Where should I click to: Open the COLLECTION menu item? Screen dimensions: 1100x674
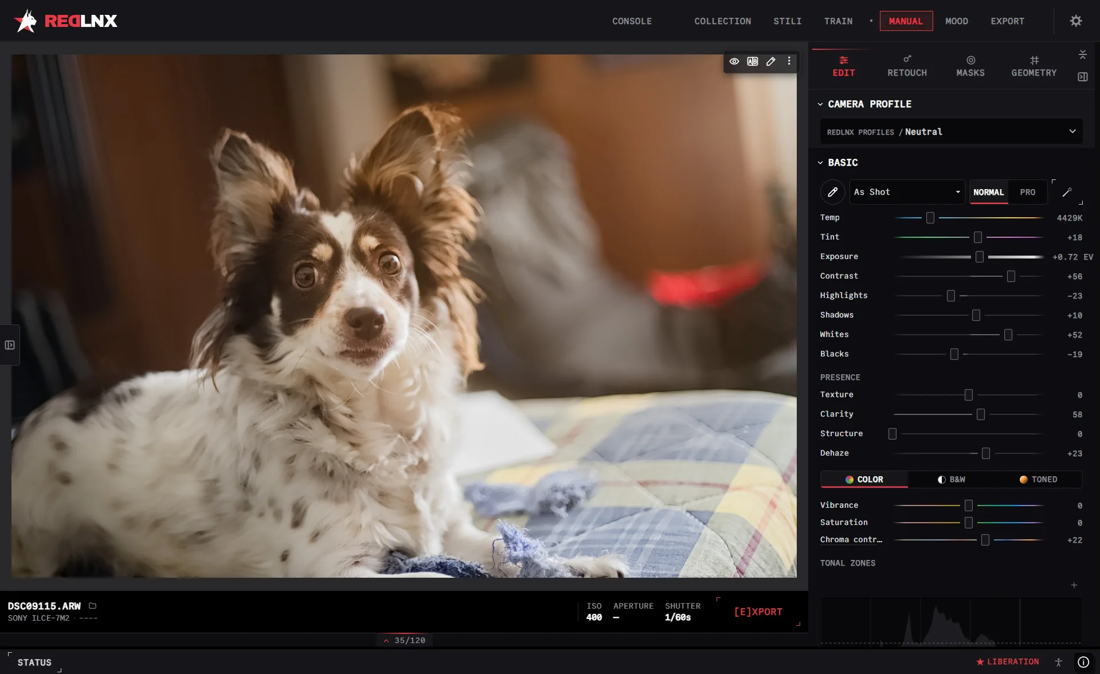[x=722, y=21]
